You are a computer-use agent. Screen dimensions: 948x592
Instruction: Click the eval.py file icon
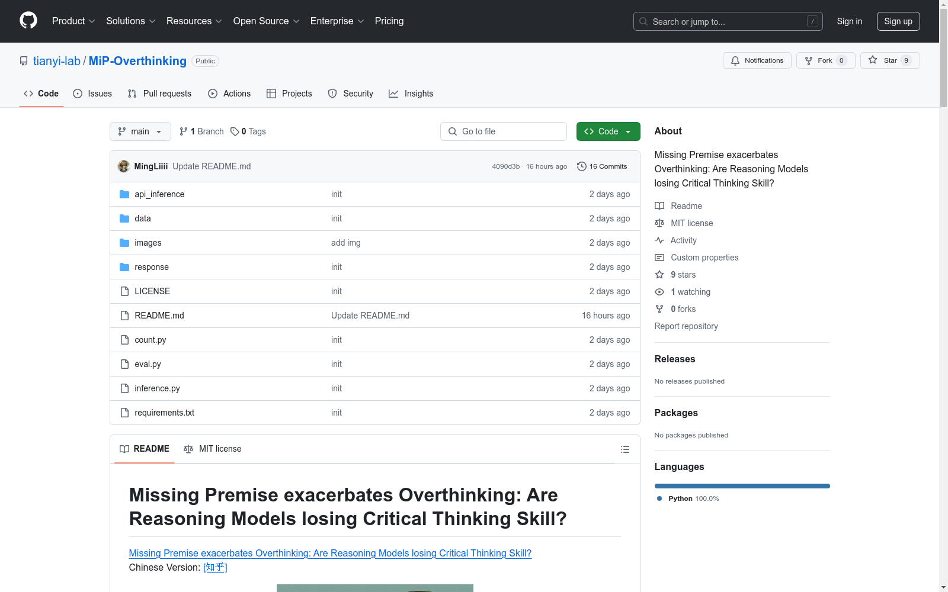click(124, 364)
